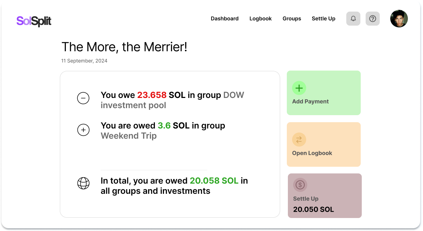The height and width of the screenshot is (231, 423).
Task: Click the circled minus icon
Action: coord(83,98)
